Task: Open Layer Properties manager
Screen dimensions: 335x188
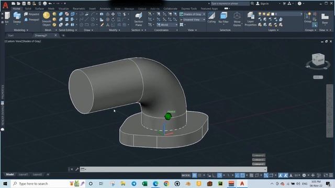Action: pyautogui.click(x=250, y=19)
